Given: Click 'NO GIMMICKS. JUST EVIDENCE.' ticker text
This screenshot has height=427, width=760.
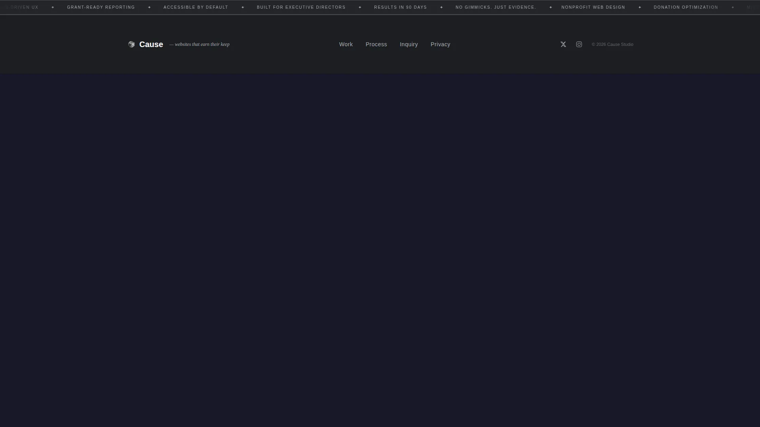Looking at the screenshot, I should (x=496, y=7).
